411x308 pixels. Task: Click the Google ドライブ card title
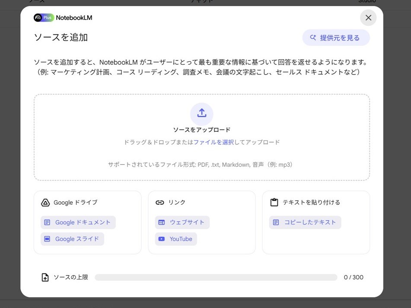coord(76,203)
